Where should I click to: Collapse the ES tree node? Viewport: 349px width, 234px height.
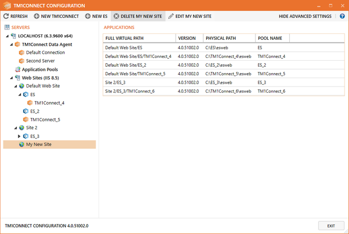tap(20, 95)
